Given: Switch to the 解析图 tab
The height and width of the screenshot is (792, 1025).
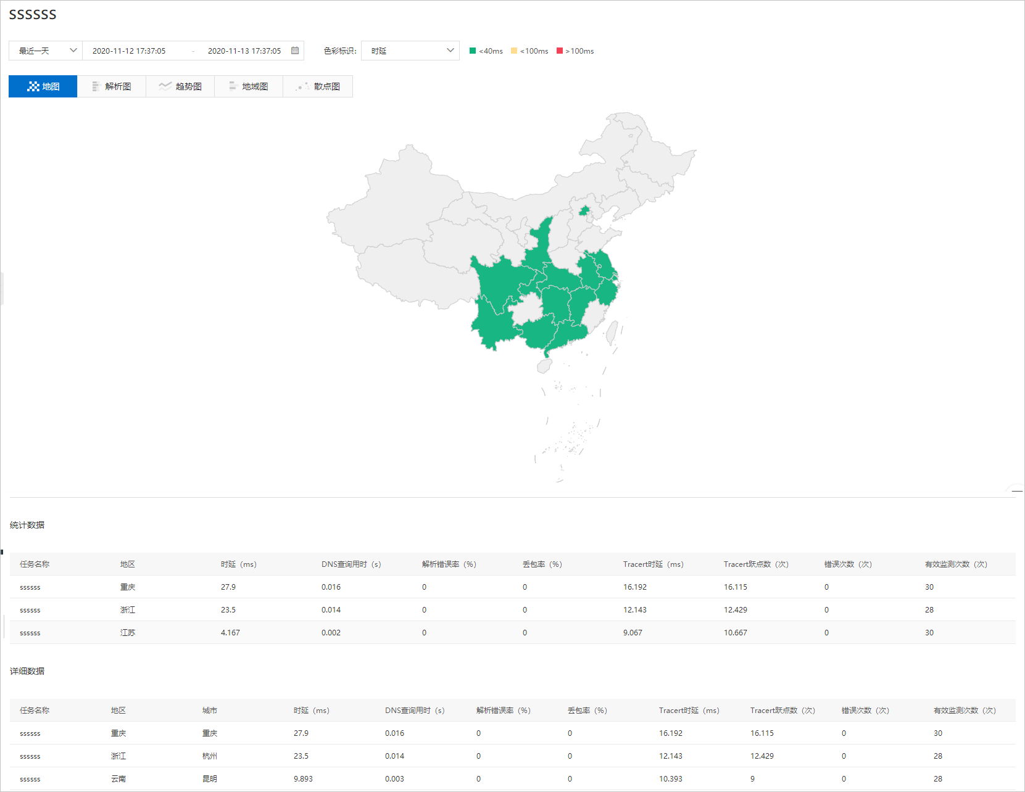Looking at the screenshot, I should [x=112, y=86].
